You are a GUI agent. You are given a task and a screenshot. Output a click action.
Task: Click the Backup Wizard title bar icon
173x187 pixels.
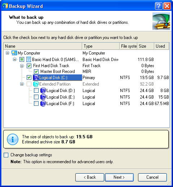point(5,6)
